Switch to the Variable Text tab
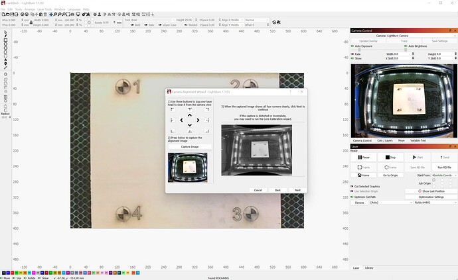The image size is (458, 280). (418, 140)
